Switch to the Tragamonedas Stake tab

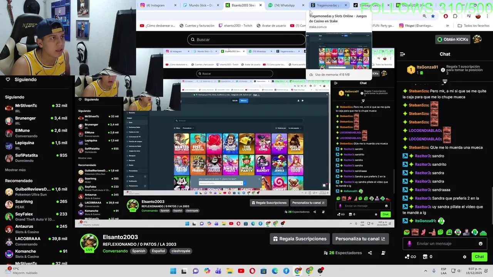pos(328,5)
